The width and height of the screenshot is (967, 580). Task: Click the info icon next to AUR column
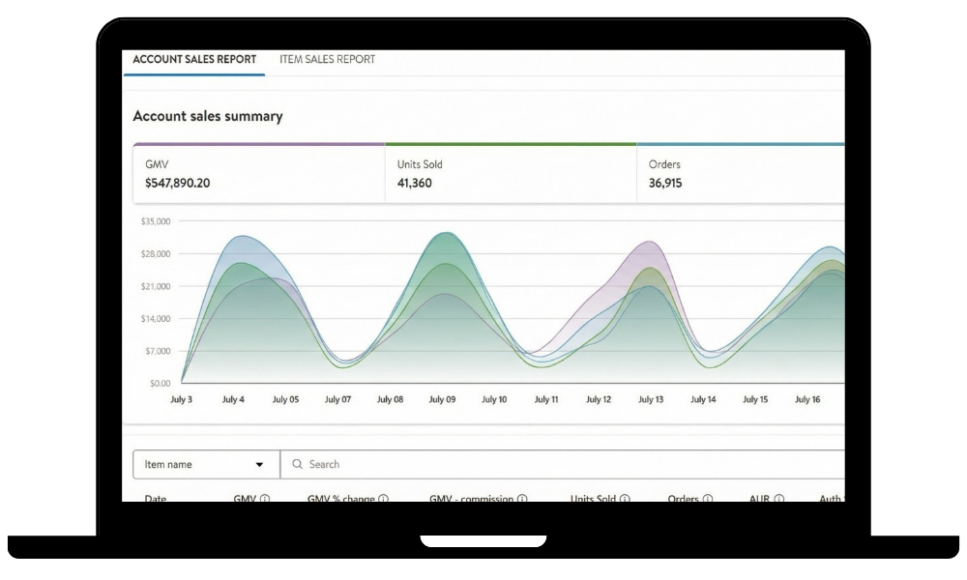[779, 499]
